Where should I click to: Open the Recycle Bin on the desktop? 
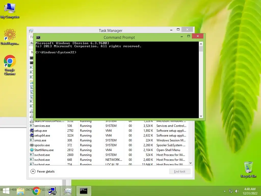click(248, 169)
